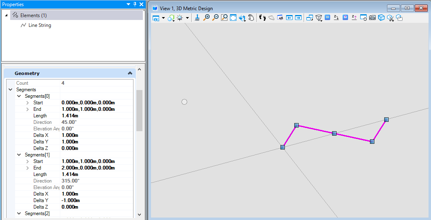
Task: Collapse the Segments group
Action: (x=11, y=90)
